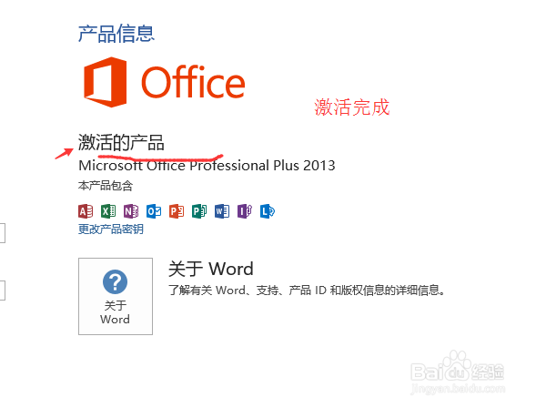
Task: Click the OneNote app icon
Action: [x=131, y=211]
